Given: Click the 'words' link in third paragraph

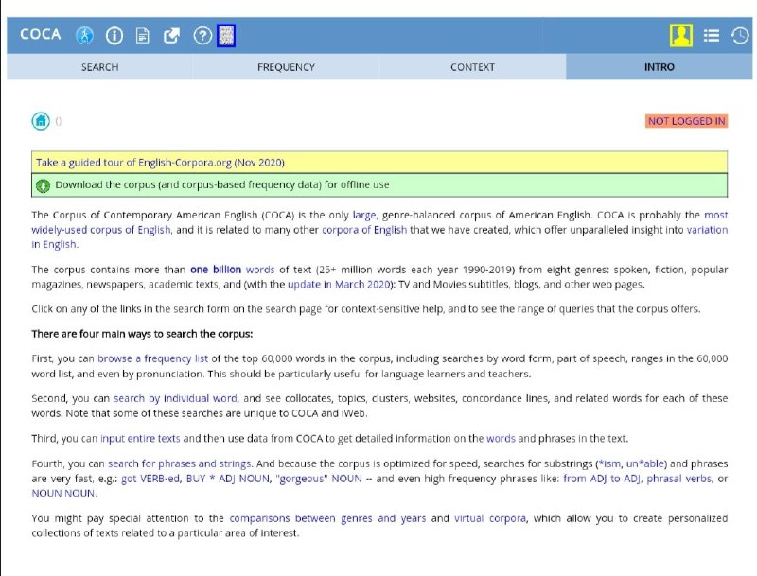Looking at the screenshot, I should point(501,439).
